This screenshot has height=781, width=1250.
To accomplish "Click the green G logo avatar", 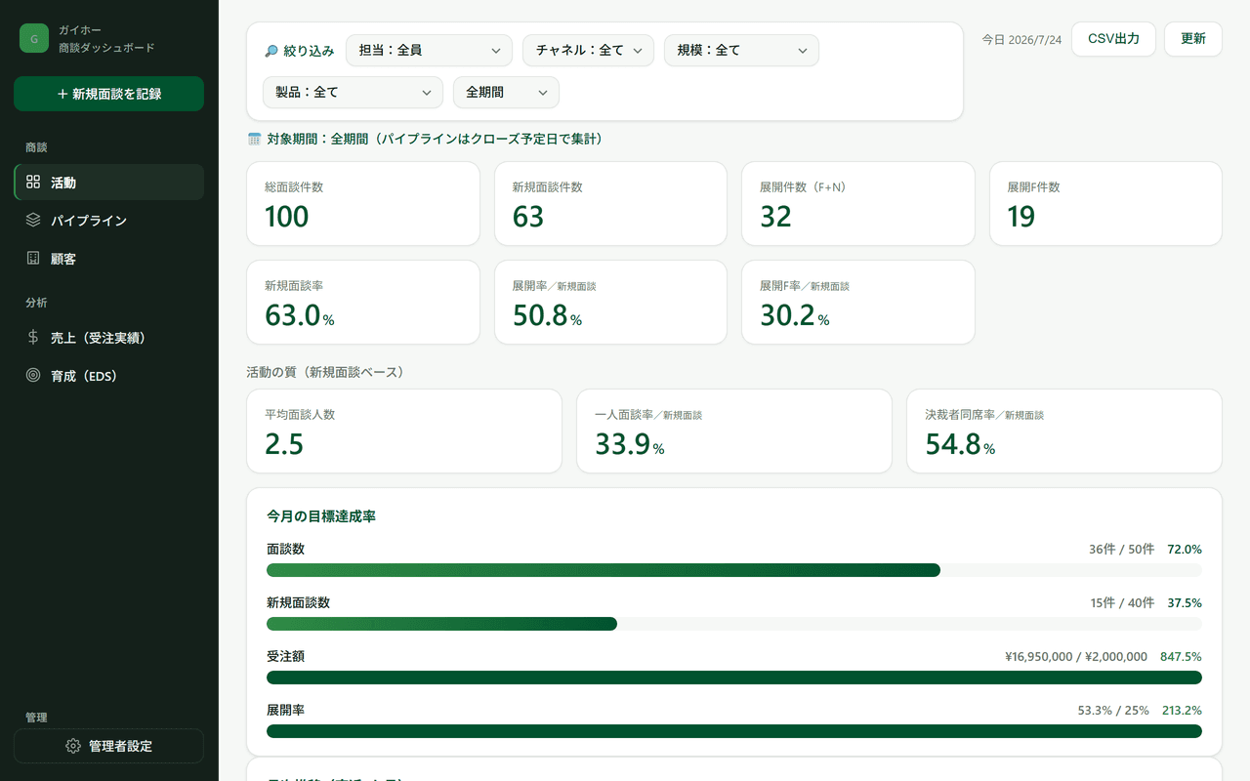I will (34, 38).
